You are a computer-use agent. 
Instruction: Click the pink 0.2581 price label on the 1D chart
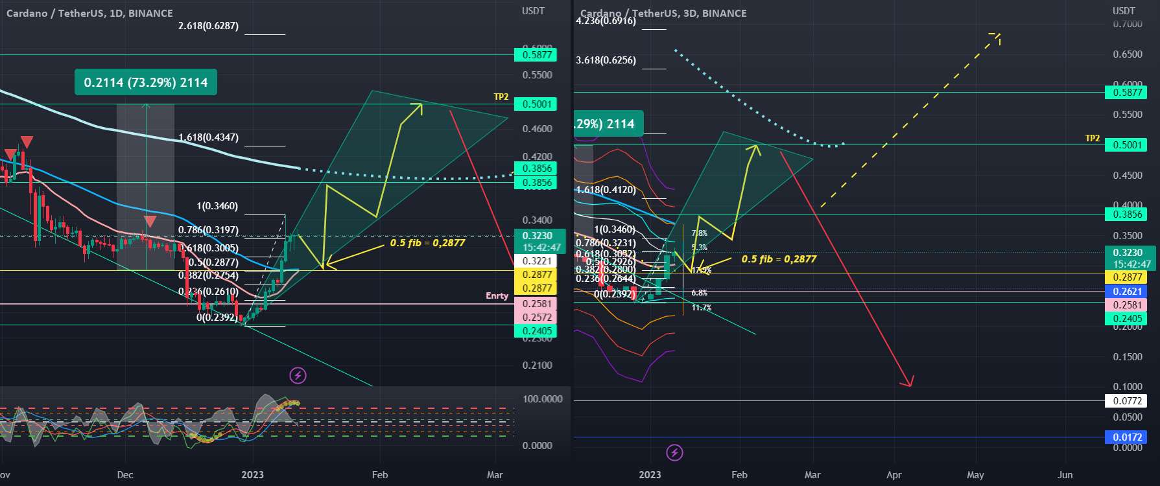tap(537, 304)
